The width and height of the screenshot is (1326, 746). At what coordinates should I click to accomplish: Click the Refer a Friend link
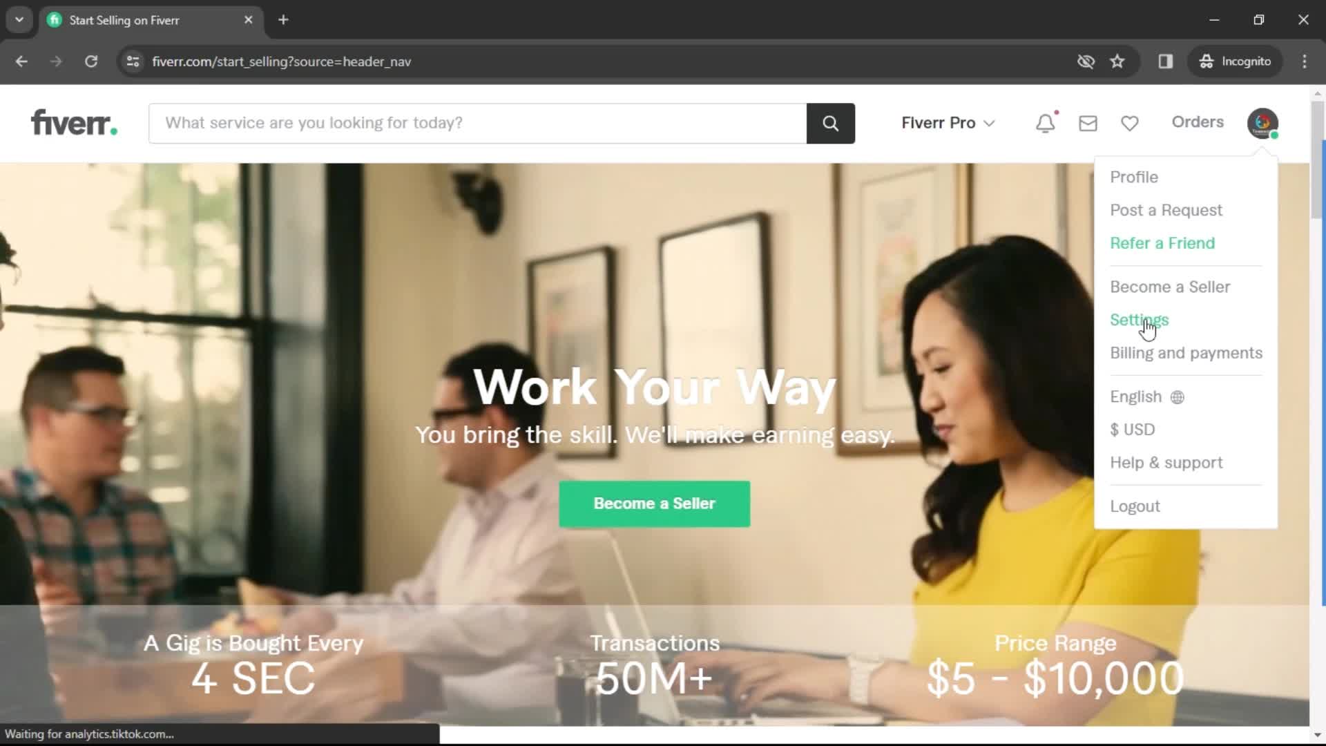point(1163,243)
